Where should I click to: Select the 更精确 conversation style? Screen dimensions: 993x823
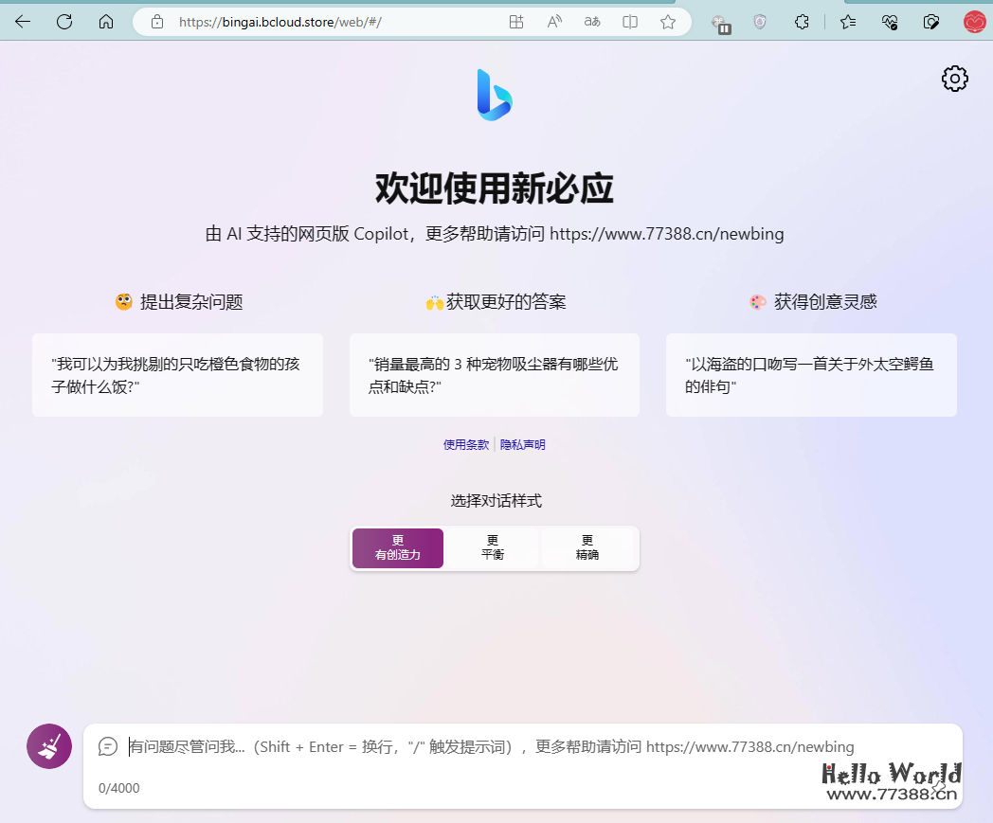point(588,547)
